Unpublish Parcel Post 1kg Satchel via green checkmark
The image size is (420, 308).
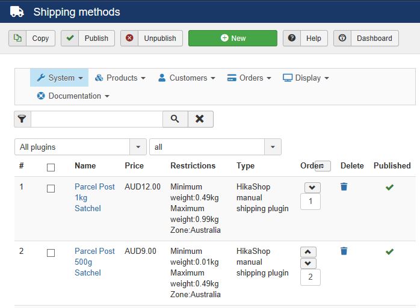[x=389, y=187]
